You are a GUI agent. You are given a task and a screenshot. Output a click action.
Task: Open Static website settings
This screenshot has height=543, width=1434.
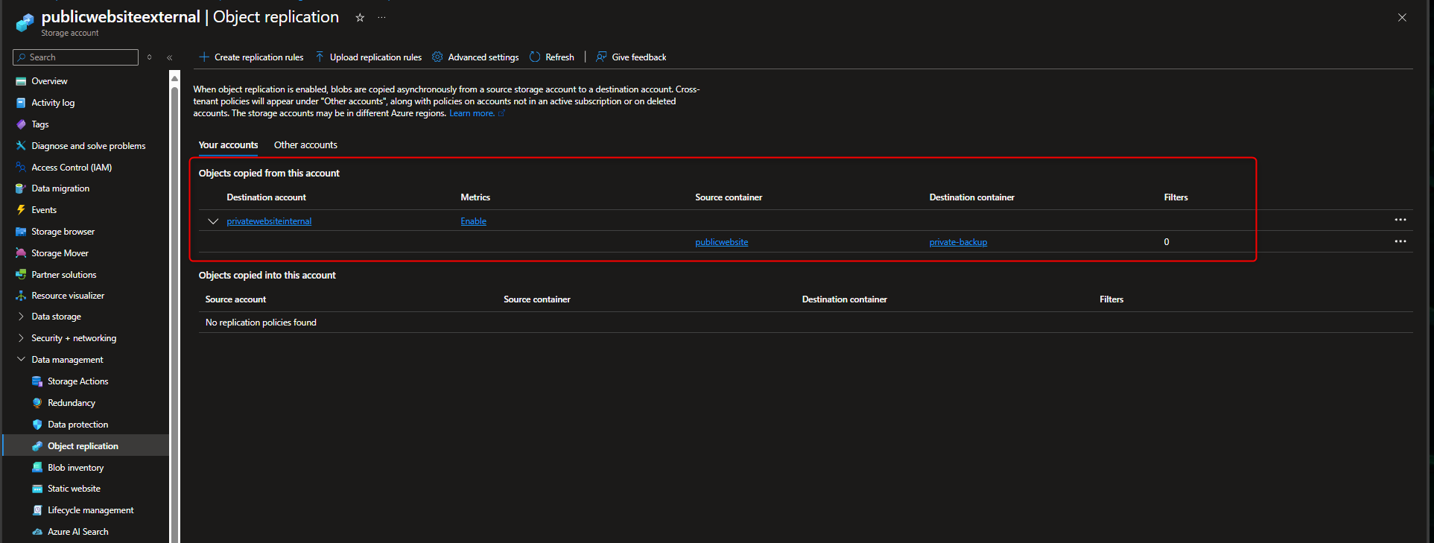tap(74, 489)
